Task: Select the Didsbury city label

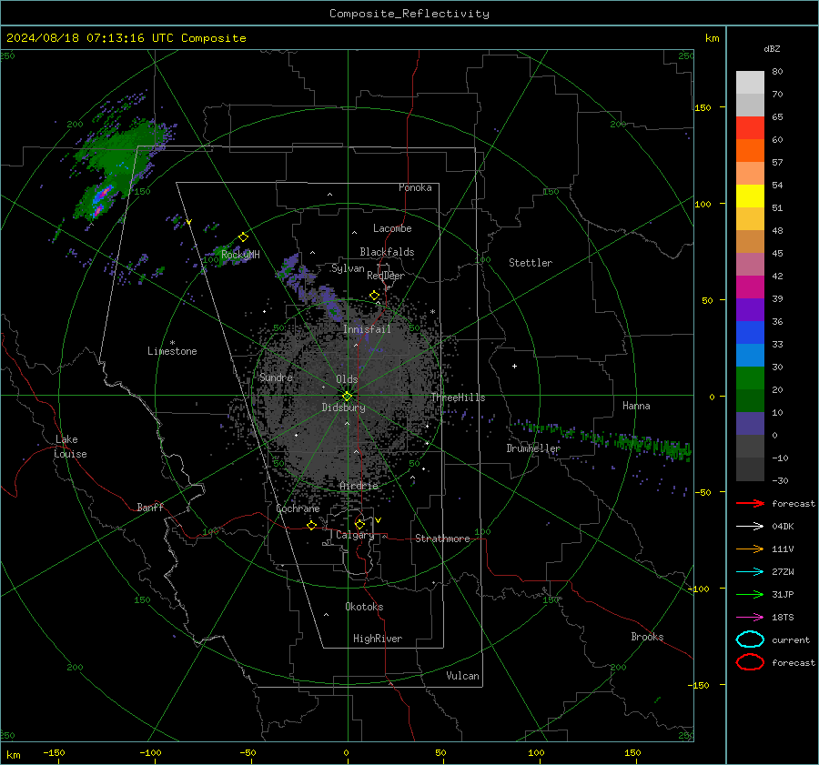Action: [x=344, y=408]
